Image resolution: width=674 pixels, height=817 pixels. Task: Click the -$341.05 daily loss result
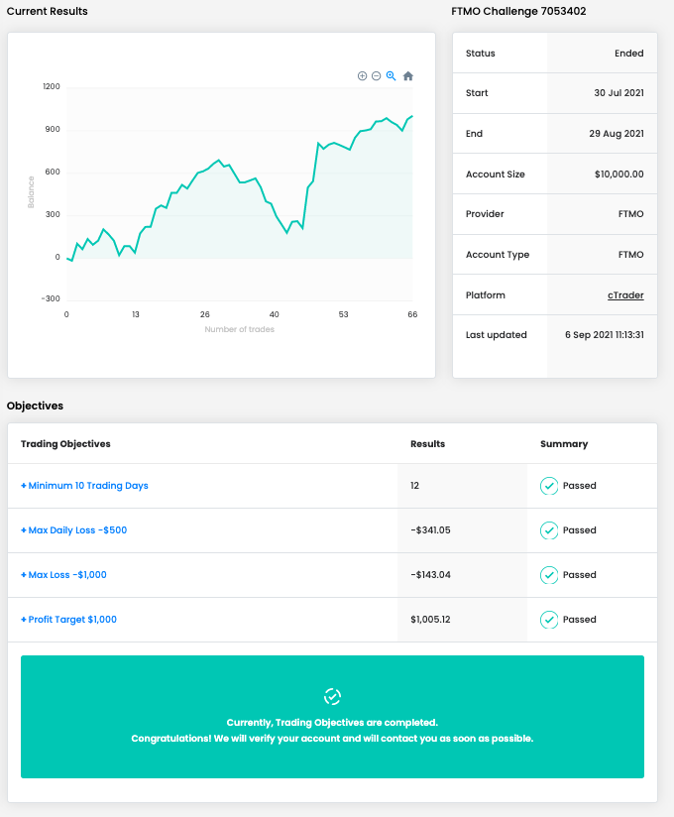tap(431, 530)
